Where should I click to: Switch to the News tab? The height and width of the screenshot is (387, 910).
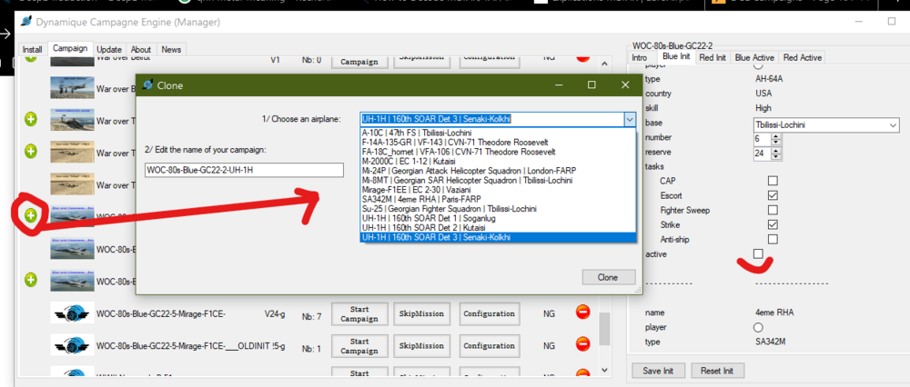tap(171, 50)
